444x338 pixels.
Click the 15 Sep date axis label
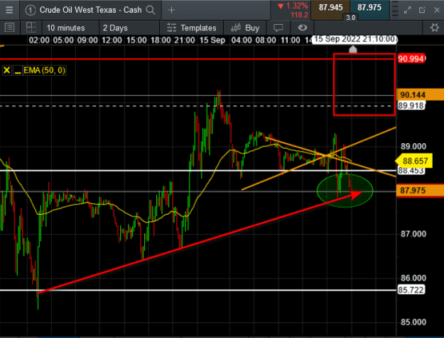[x=212, y=40]
